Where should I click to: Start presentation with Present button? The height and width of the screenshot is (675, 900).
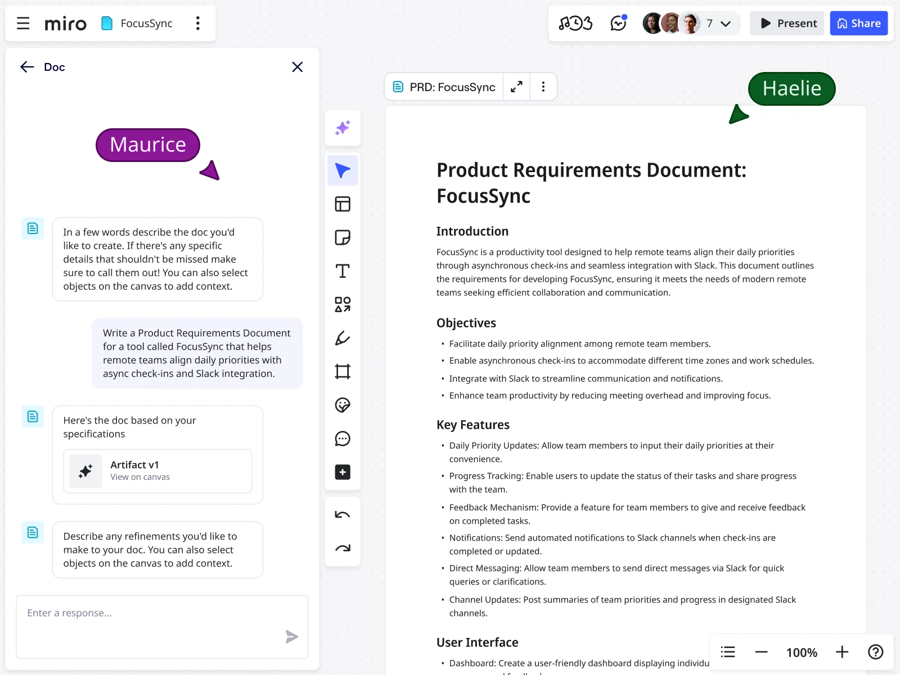coord(787,23)
